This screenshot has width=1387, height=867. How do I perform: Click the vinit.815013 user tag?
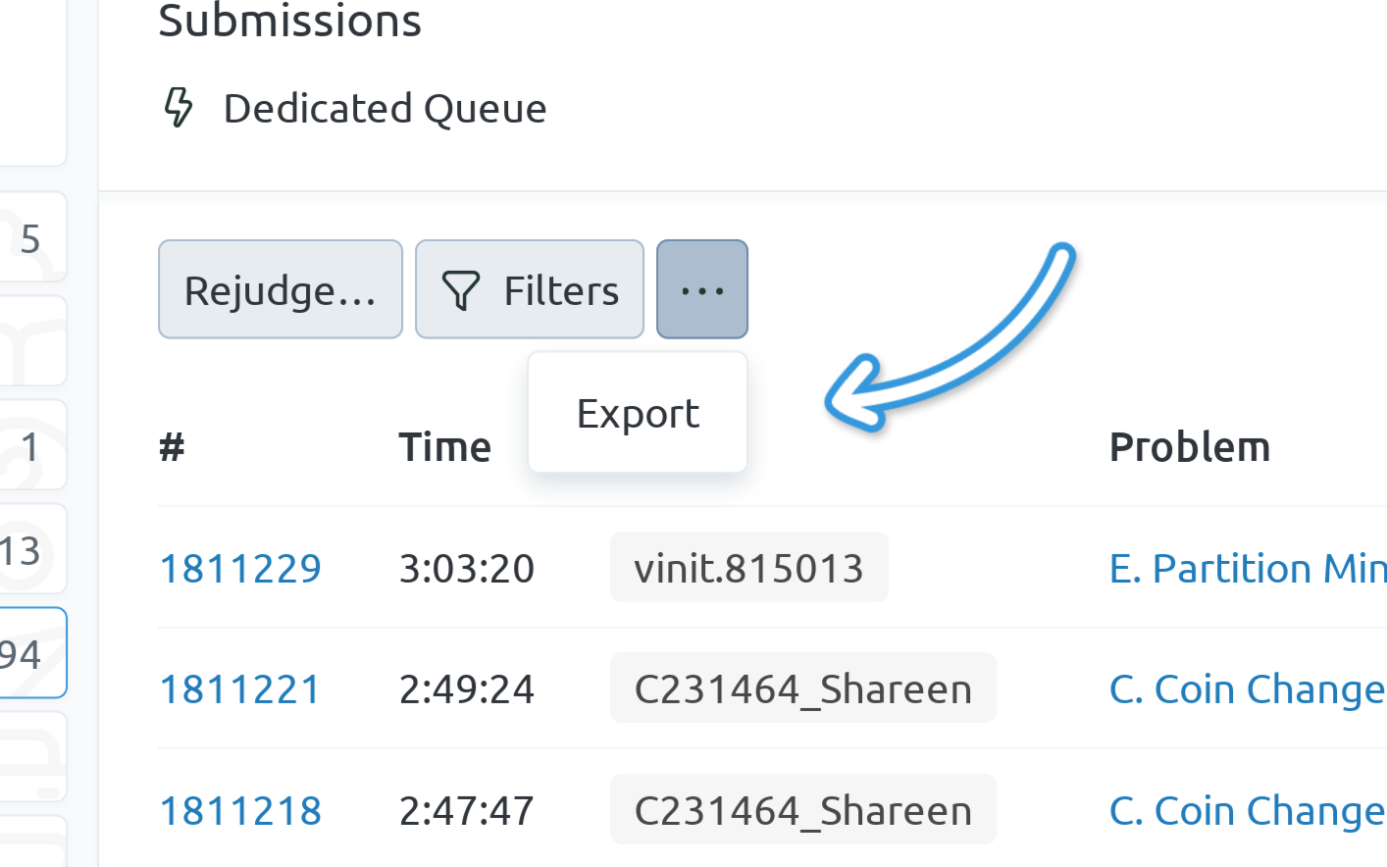(748, 569)
